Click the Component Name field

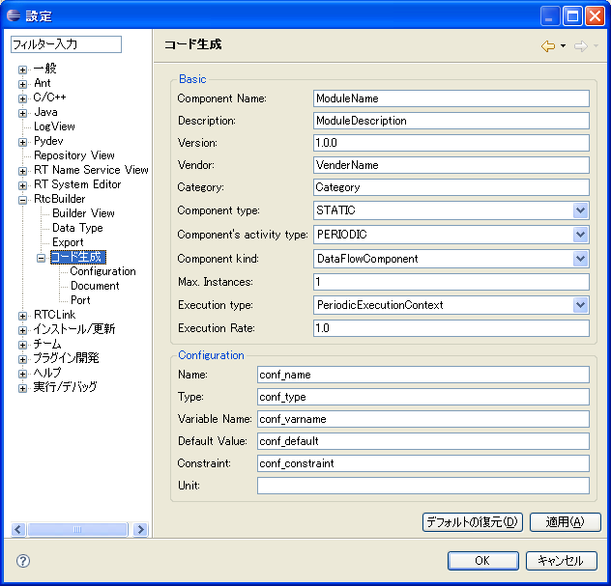[451, 98]
